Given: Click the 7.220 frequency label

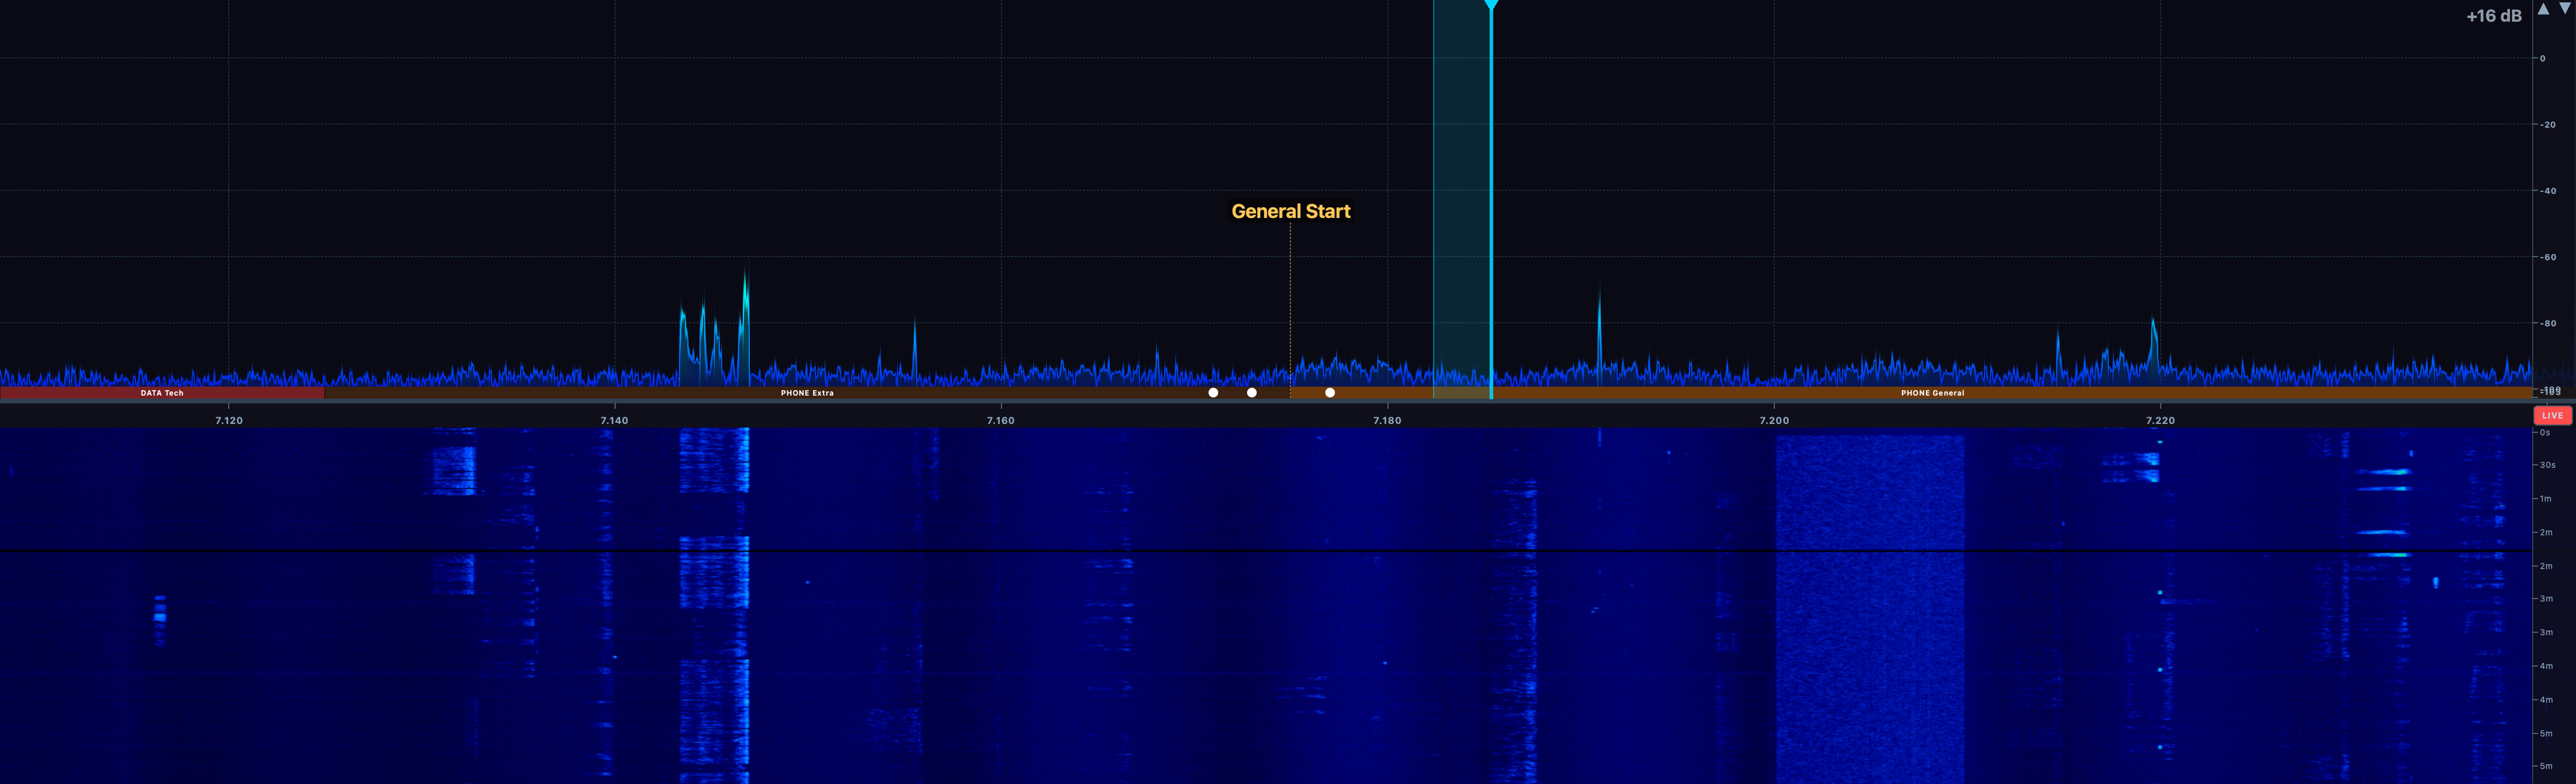Looking at the screenshot, I should (2160, 421).
